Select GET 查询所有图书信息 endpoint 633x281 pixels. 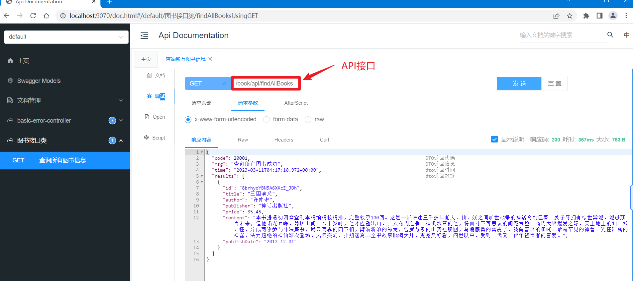click(x=65, y=160)
